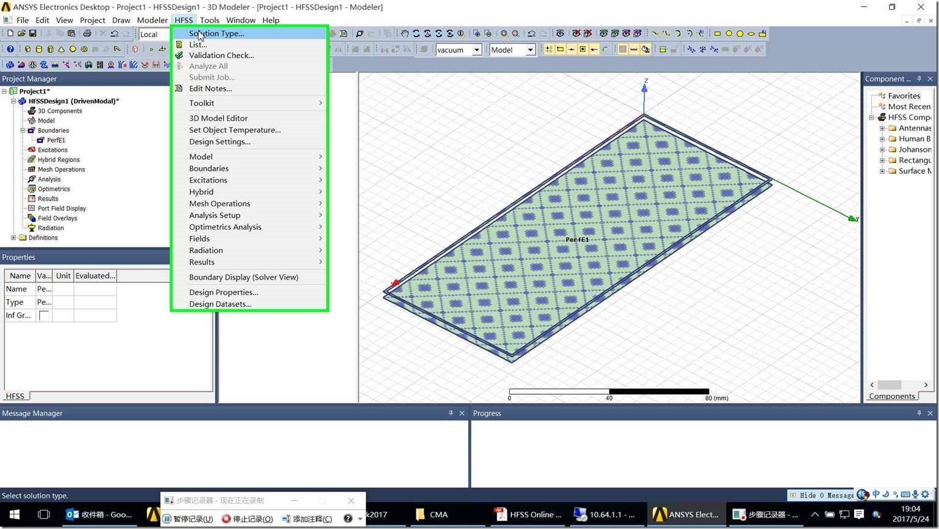The height and width of the screenshot is (529, 939).
Task: Tick the Inf Gr... checkbox in Properties
Action: 44,315
